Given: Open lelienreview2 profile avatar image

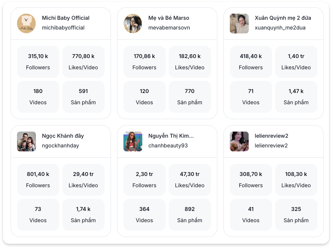Looking at the screenshot, I should coord(239,141).
